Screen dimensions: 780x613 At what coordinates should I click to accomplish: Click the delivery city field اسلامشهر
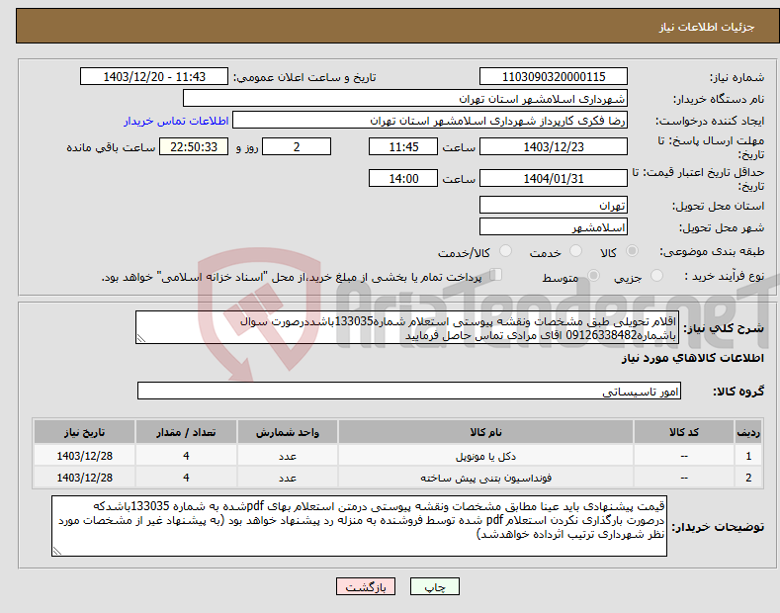click(554, 226)
